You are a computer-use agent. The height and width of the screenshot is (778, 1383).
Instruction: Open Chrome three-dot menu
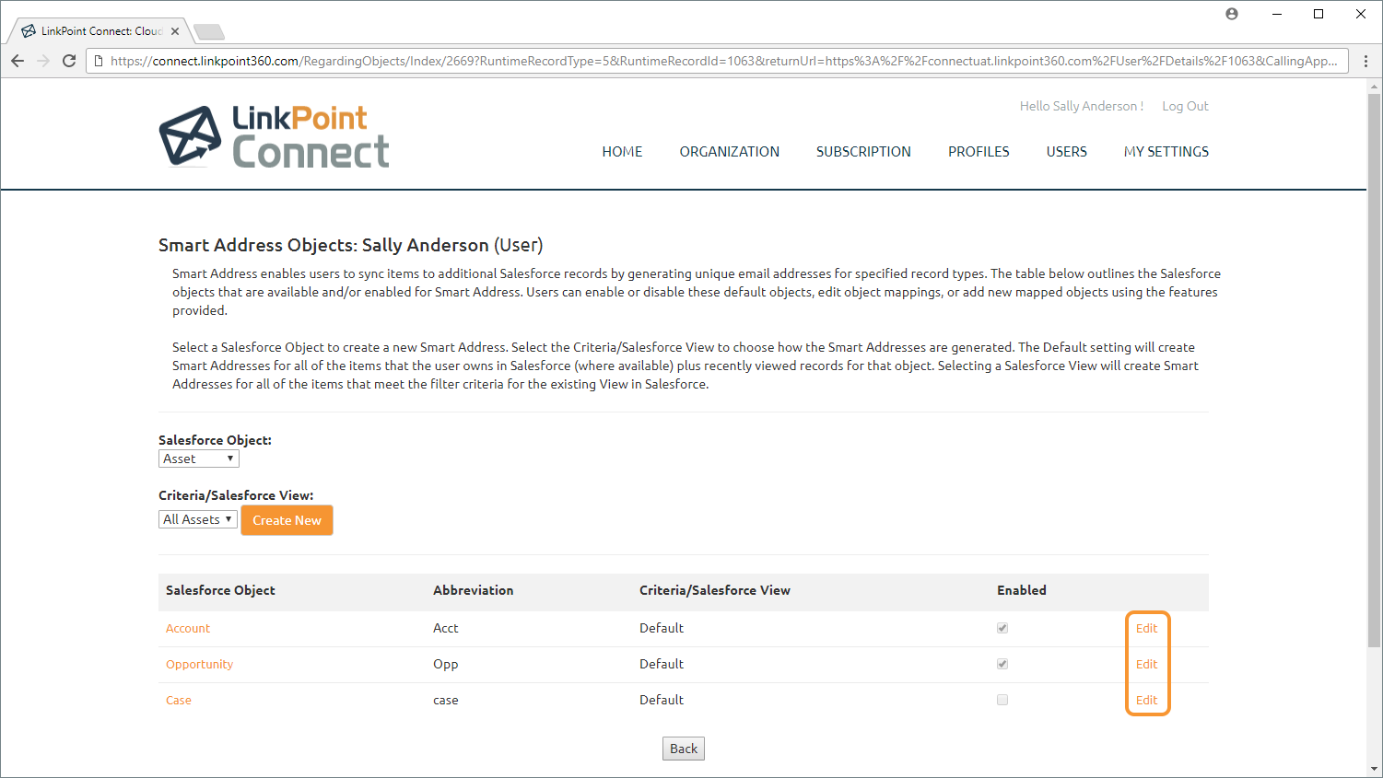(1365, 61)
